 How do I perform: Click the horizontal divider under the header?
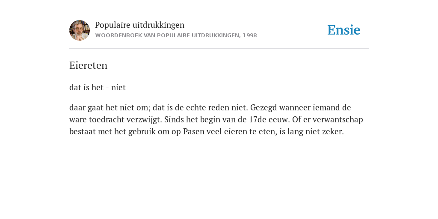[219, 49]
